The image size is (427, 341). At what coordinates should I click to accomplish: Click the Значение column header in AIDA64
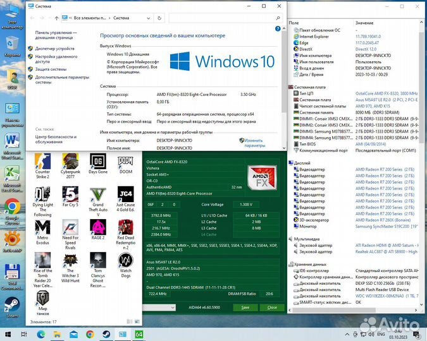pyautogui.click(x=364, y=23)
